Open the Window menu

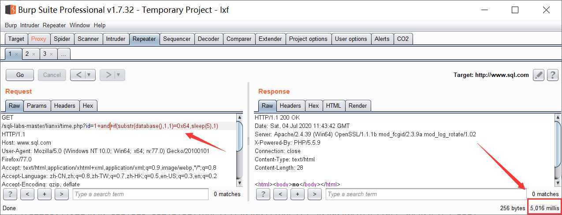click(x=80, y=25)
